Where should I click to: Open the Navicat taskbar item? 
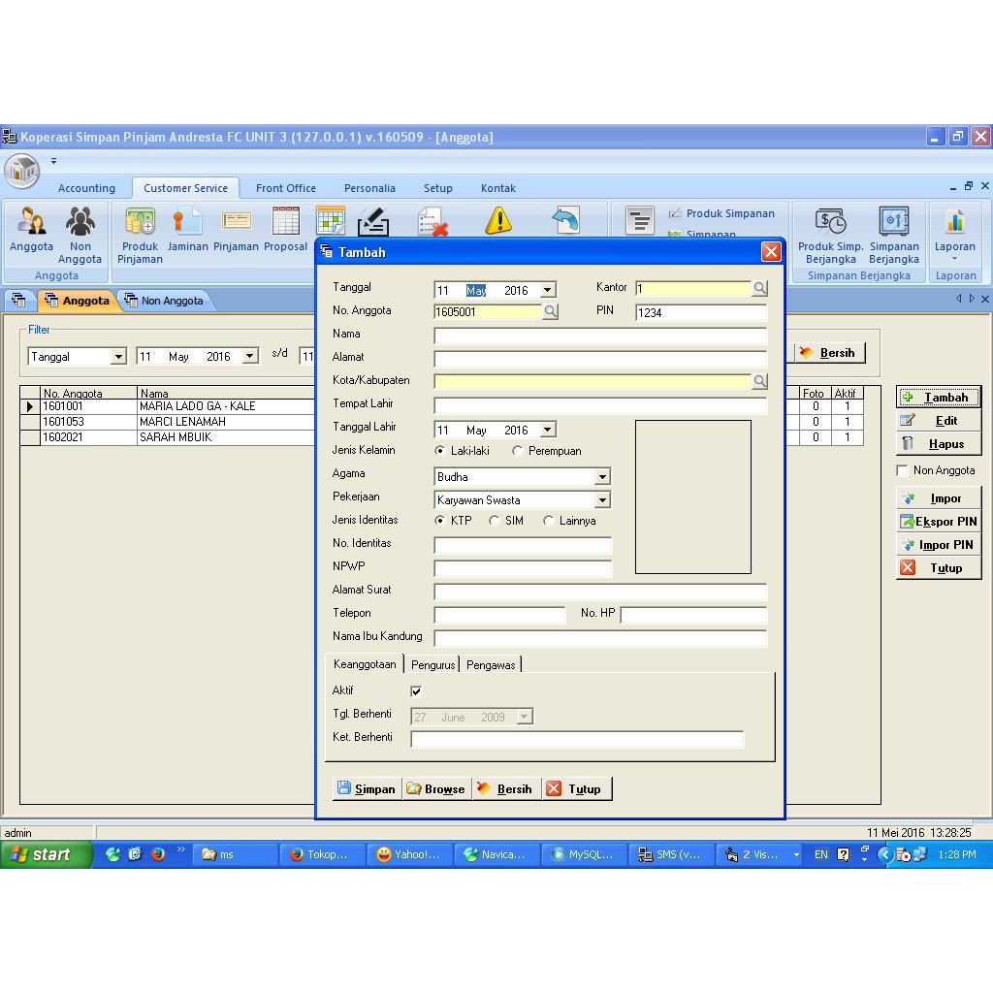click(496, 854)
